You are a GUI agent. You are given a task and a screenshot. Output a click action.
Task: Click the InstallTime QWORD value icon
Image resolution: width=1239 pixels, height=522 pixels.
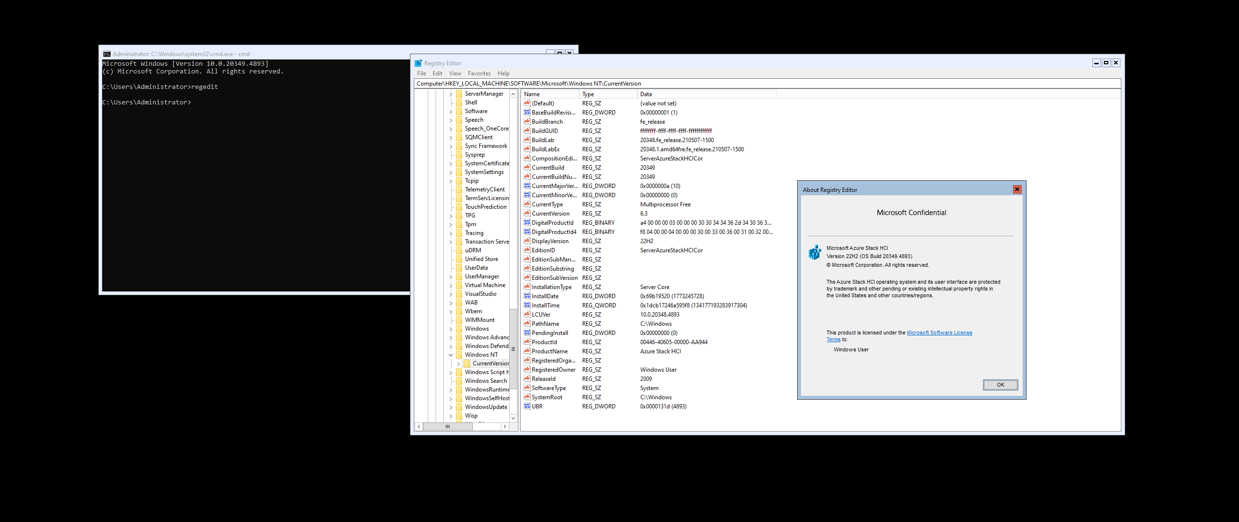(x=527, y=305)
